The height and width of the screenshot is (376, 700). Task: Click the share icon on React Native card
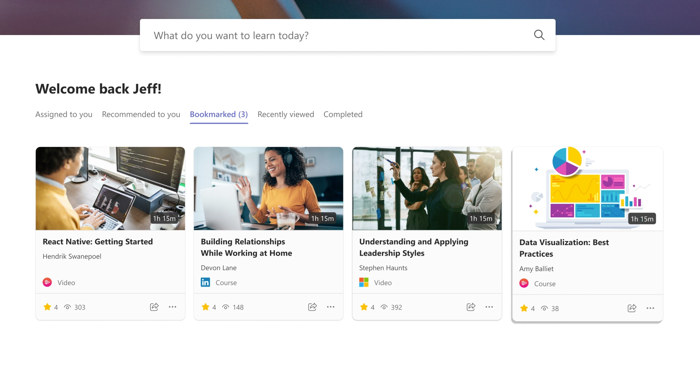pyautogui.click(x=154, y=307)
